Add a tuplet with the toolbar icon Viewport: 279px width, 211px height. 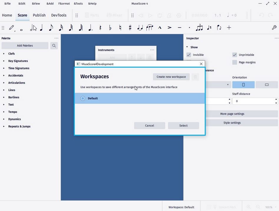(199, 28)
